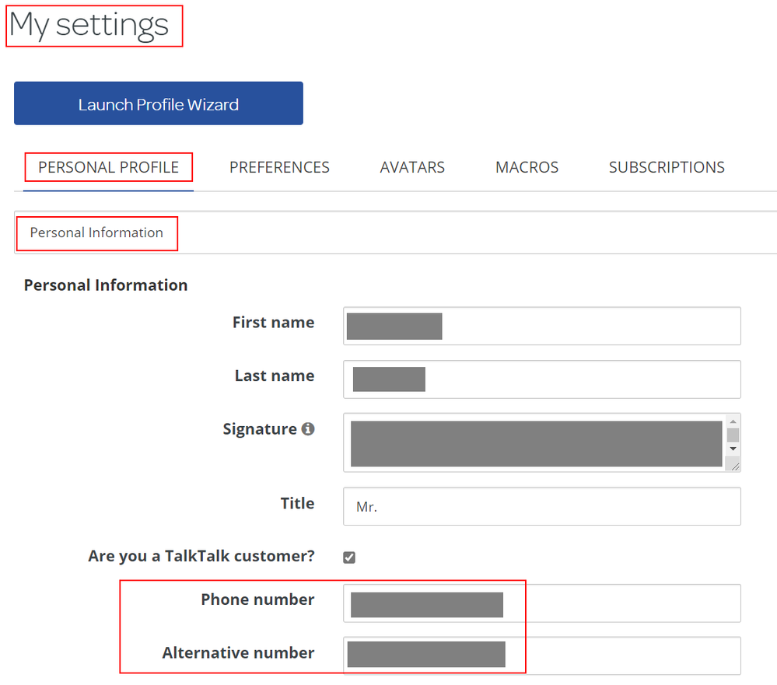Switch to the Preferences tab
The image size is (777, 685).
279,167
